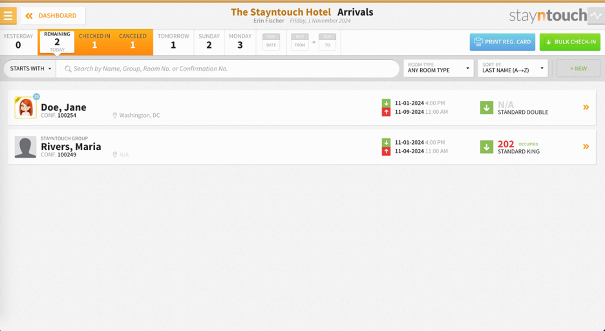Screen dimensions: 605x331
Task: Click room number 202
Action: click(506, 144)
